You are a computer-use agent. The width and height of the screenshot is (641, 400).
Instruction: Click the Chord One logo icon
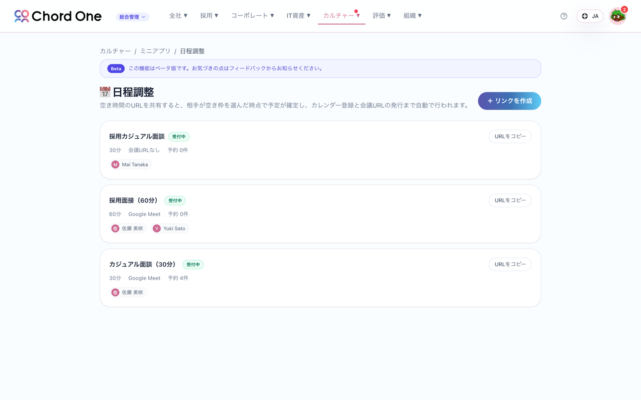[21, 16]
